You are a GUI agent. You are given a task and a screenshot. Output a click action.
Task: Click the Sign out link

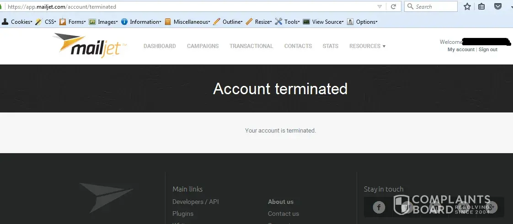[488, 49]
